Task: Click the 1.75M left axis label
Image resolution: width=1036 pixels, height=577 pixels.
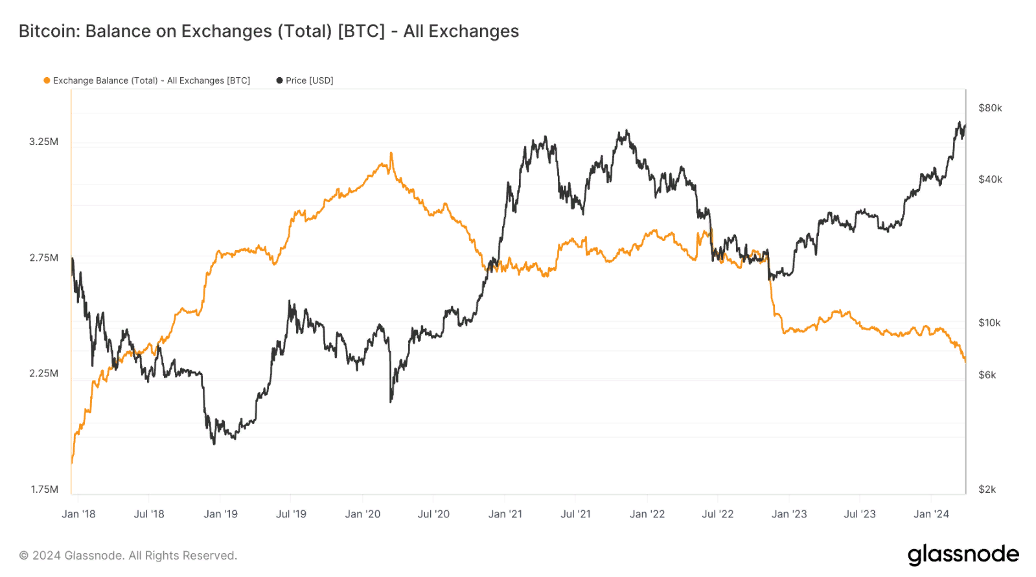Action: pyautogui.click(x=44, y=490)
